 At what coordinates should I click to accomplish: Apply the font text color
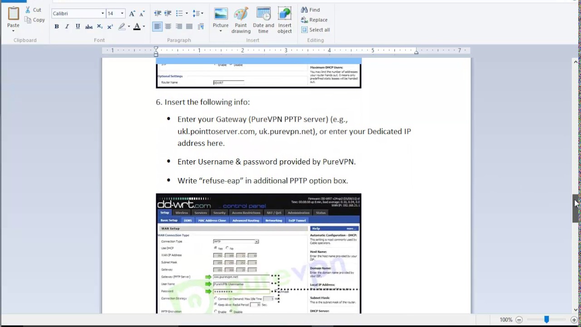pos(137,27)
